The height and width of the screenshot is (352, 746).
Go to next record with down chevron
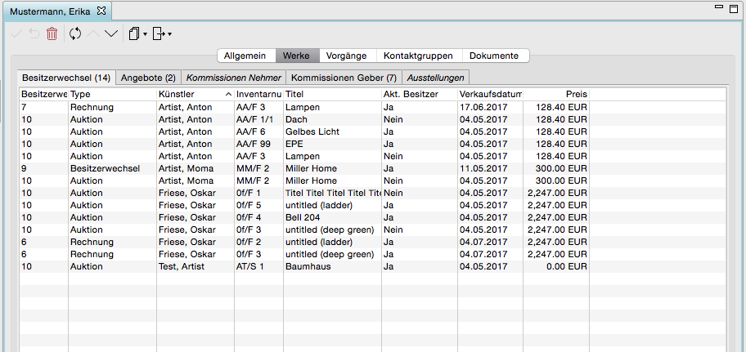pos(111,33)
